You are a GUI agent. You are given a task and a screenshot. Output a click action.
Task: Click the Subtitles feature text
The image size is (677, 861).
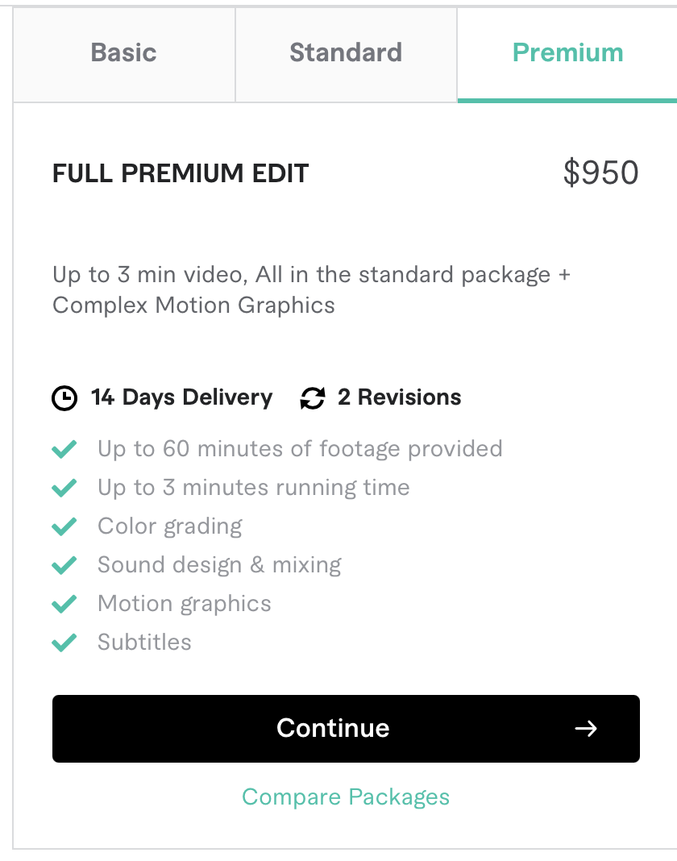coord(144,643)
